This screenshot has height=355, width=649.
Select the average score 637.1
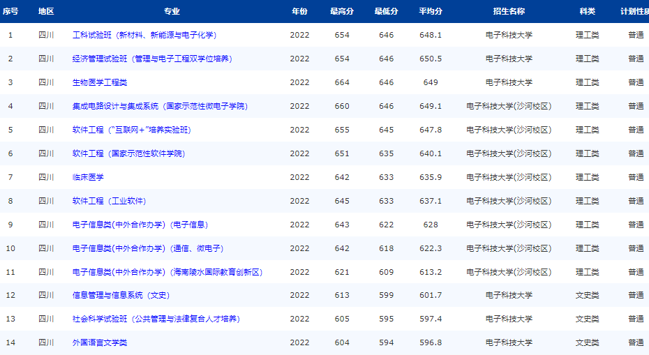(431, 201)
